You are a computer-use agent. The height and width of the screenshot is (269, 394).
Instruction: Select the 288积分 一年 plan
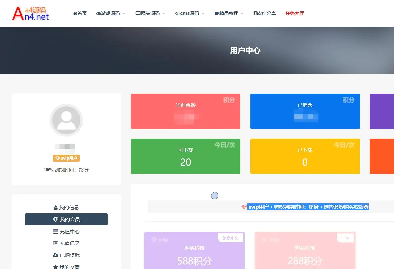click(305, 250)
